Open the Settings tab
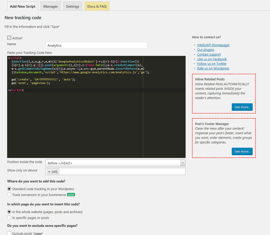 [x=73, y=6]
